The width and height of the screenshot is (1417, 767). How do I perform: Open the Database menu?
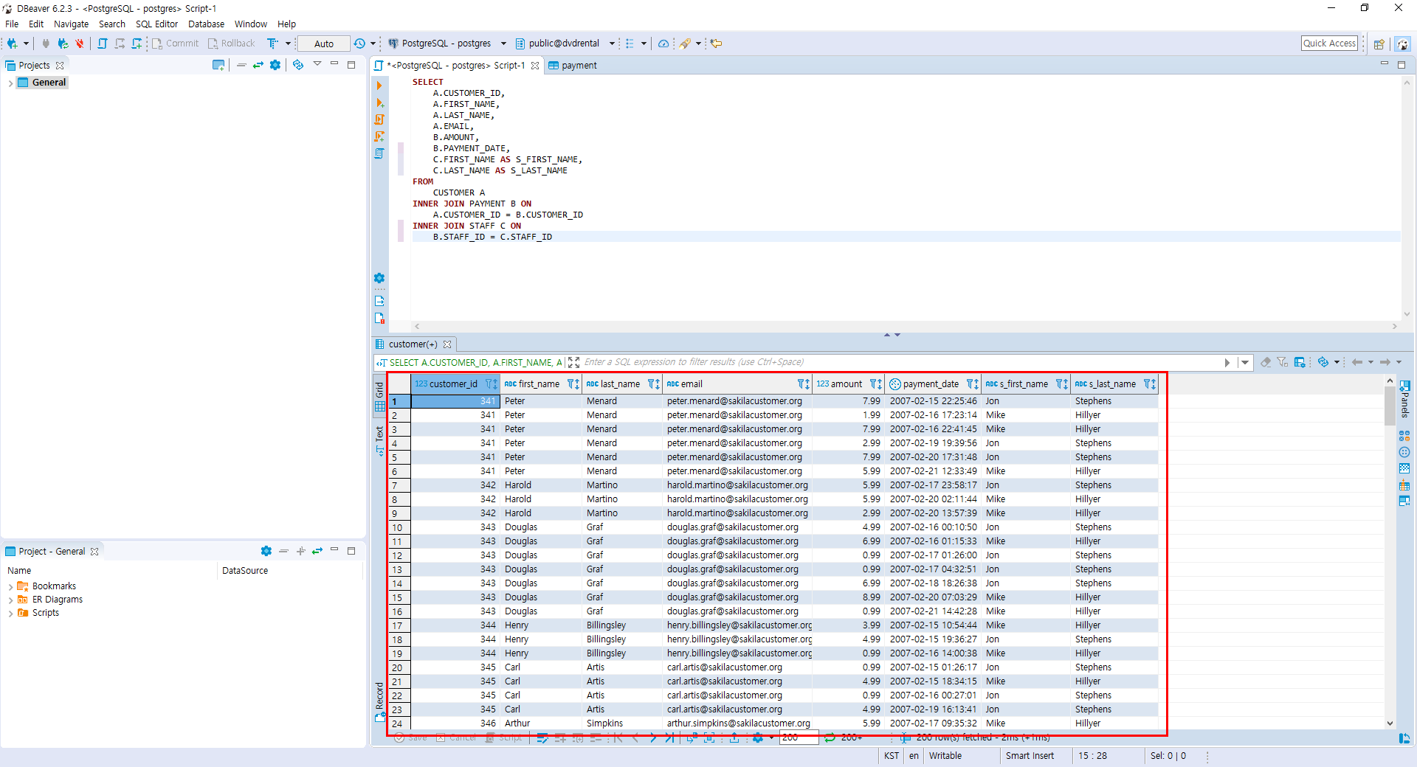[x=206, y=24]
